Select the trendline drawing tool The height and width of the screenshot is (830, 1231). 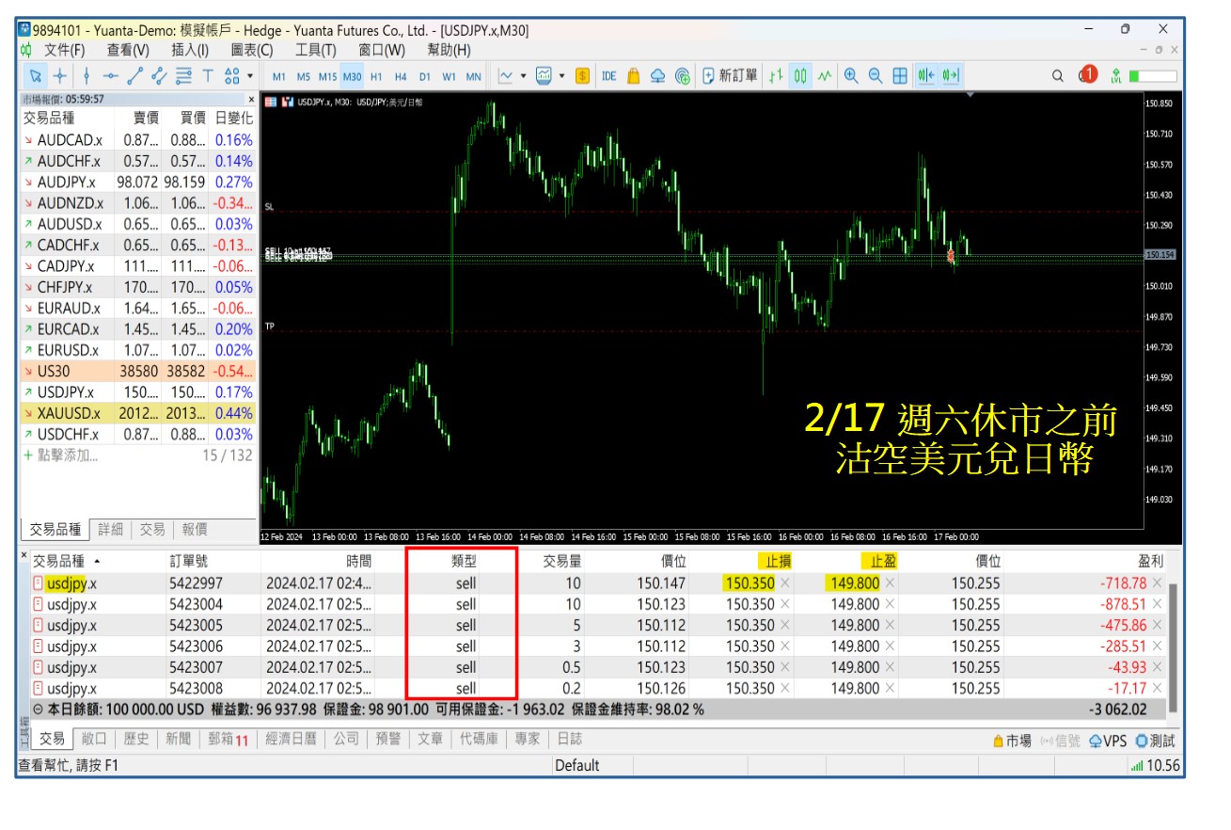[135, 76]
